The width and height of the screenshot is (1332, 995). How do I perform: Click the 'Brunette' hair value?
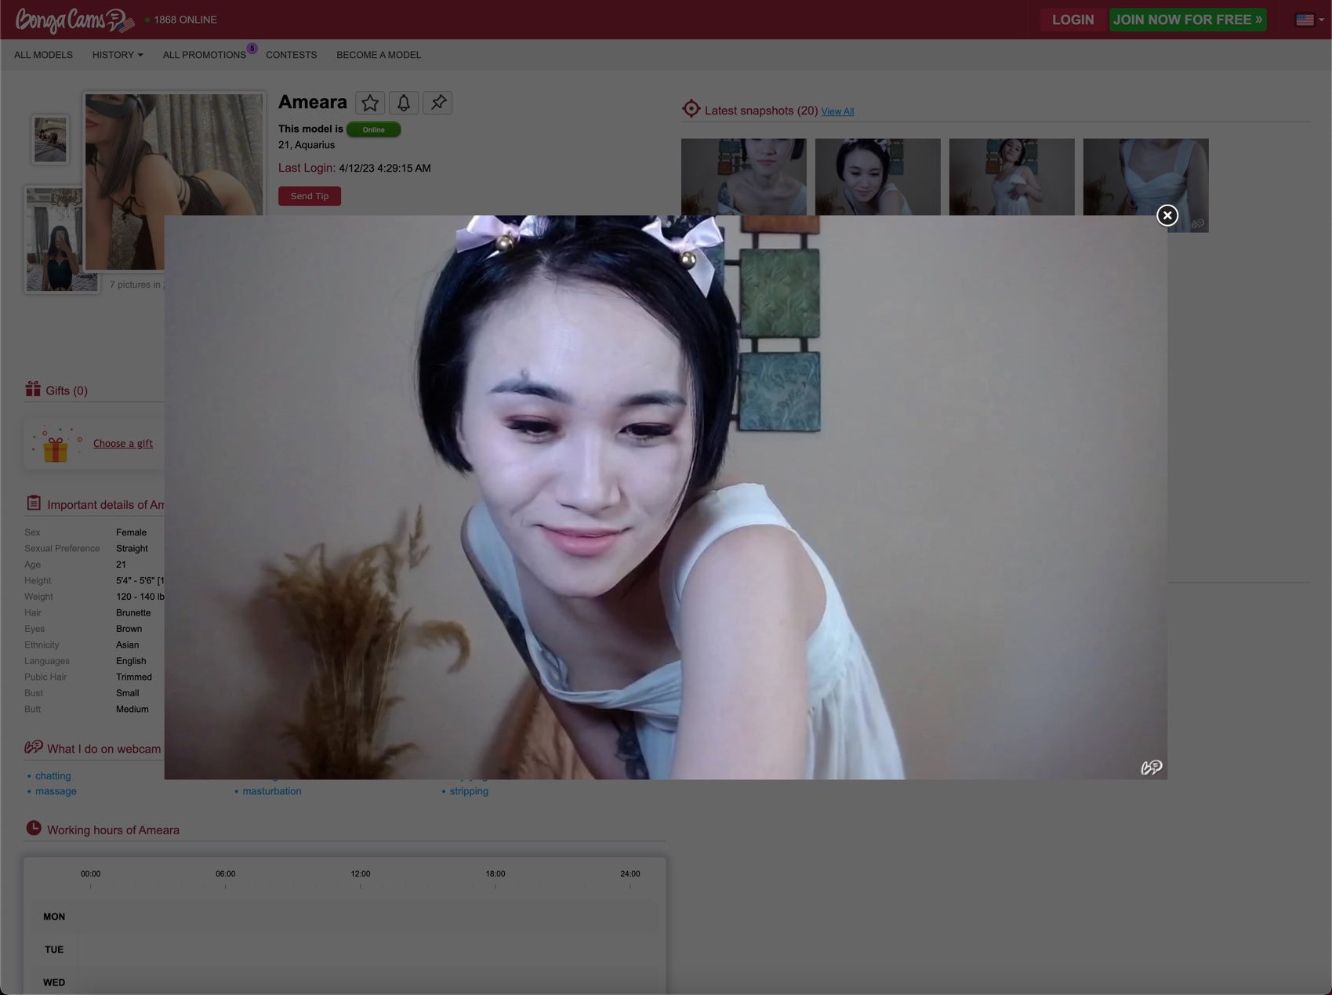[x=133, y=612]
